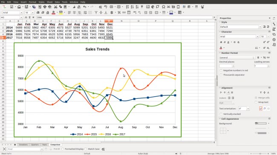The height and width of the screenshot is (155, 277).
Task: Click the Cut scissors icon
Action: (55, 7)
